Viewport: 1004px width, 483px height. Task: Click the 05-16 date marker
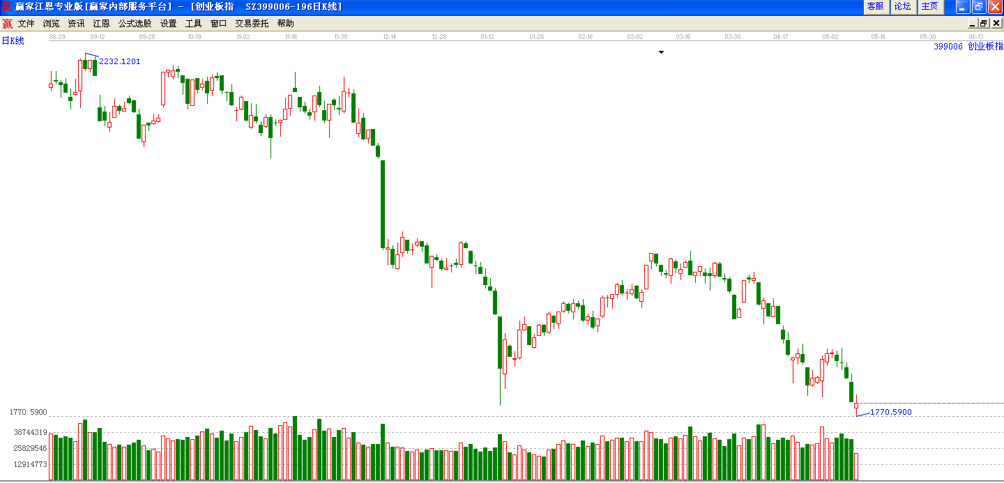pos(878,36)
